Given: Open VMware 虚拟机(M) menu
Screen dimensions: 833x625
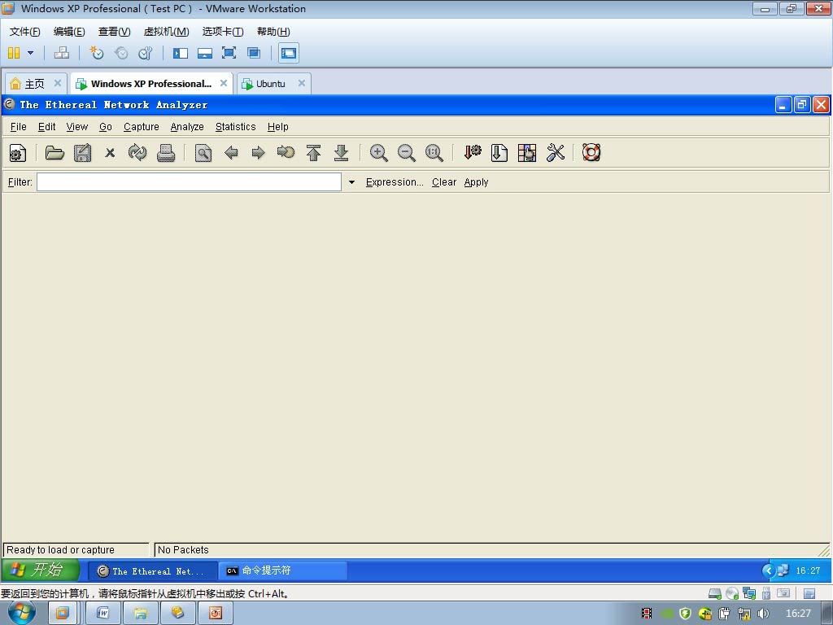Looking at the screenshot, I should (166, 32).
